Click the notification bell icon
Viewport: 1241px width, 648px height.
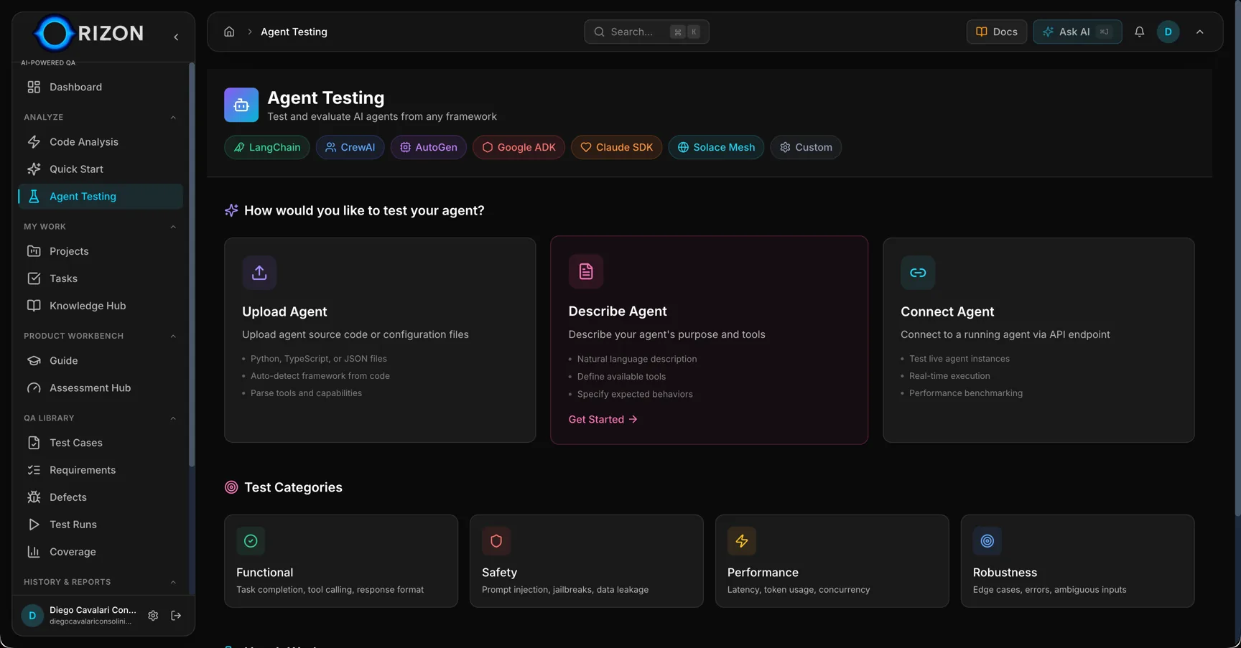[x=1140, y=32]
